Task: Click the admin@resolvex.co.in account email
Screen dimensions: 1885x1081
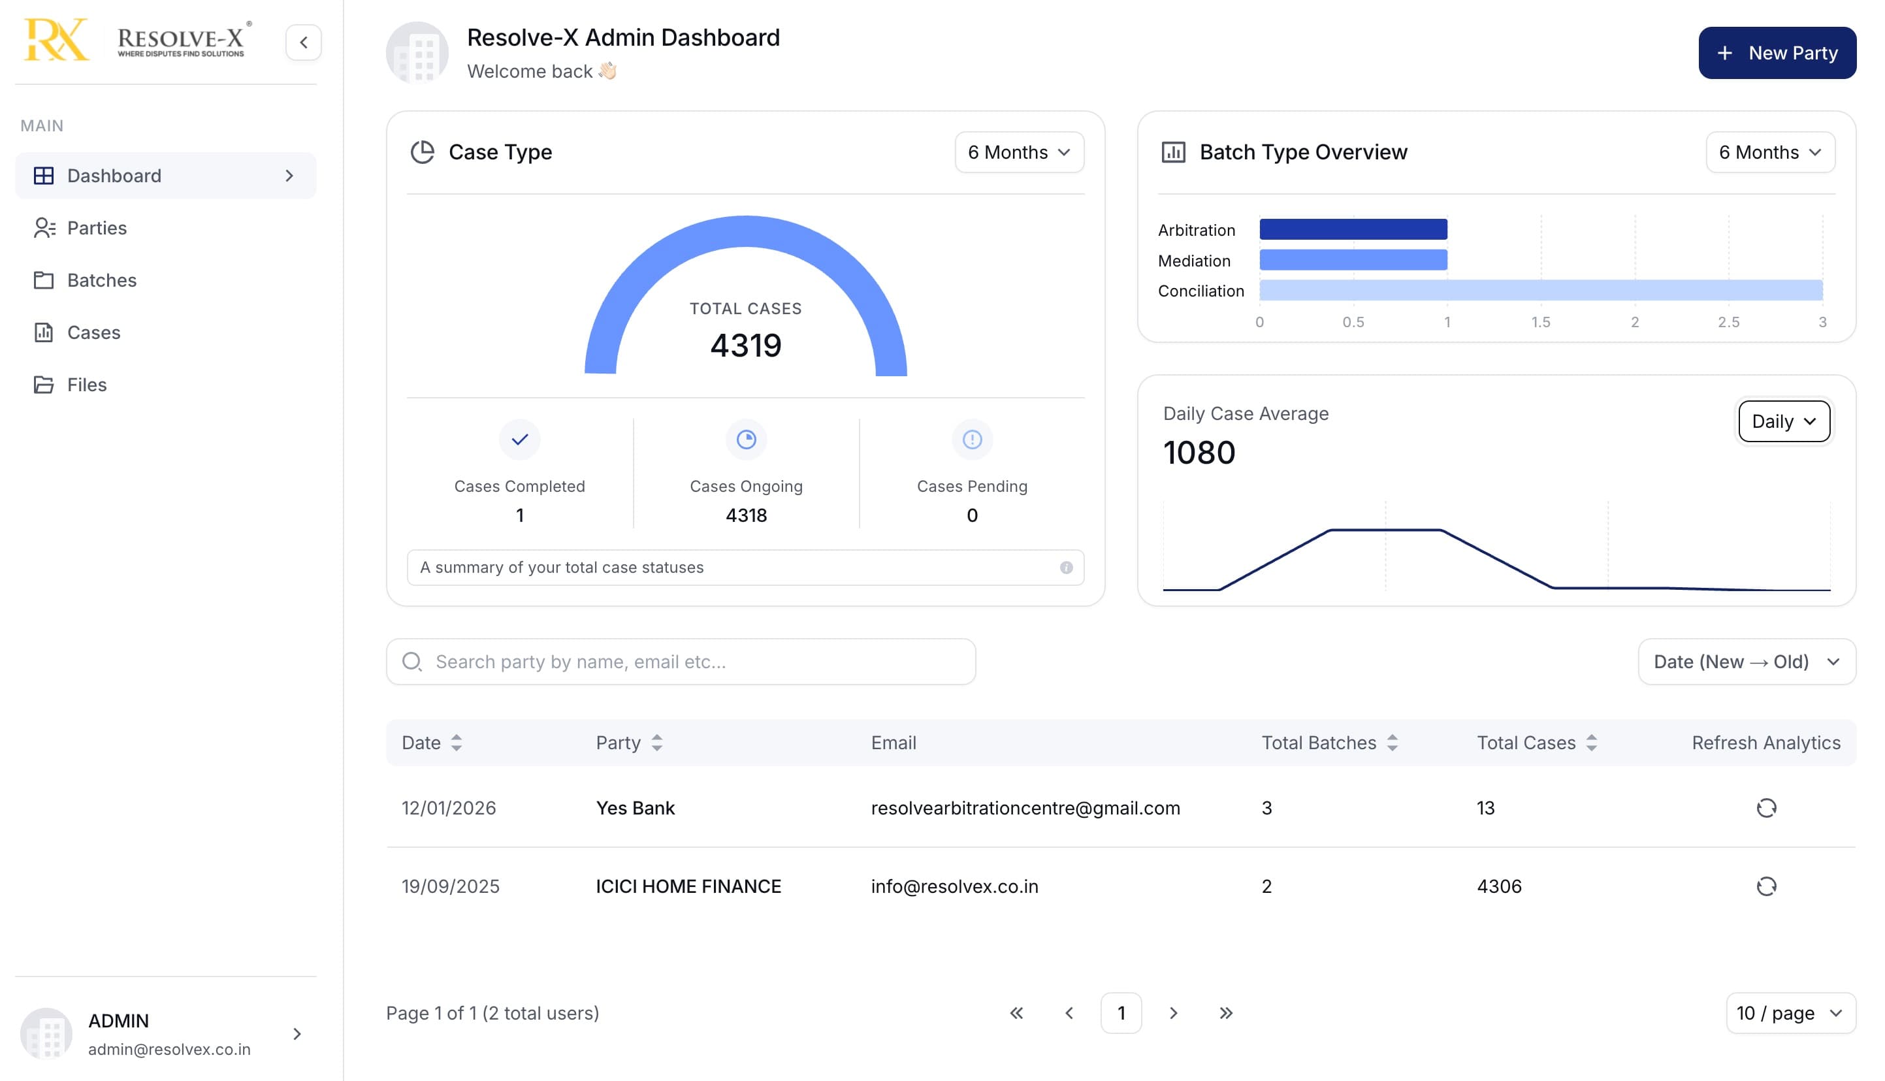Action: click(x=169, y=1049)
